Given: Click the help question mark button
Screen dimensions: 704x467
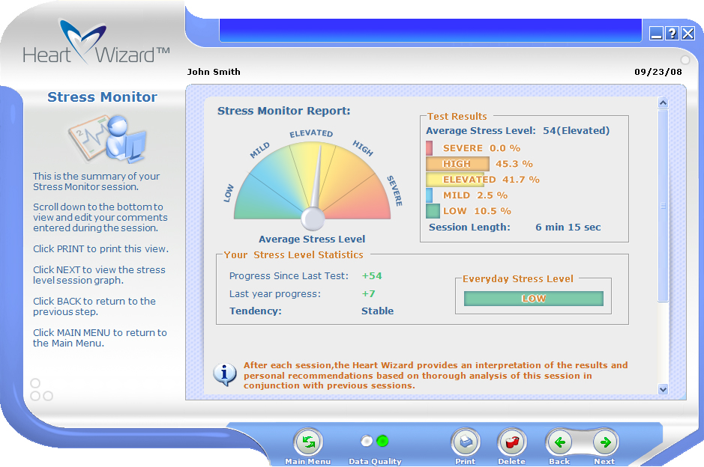Looking at the screenshot, I should coord(672,33).
